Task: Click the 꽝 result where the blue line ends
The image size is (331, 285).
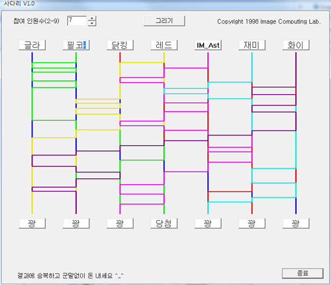Action: 296,223
